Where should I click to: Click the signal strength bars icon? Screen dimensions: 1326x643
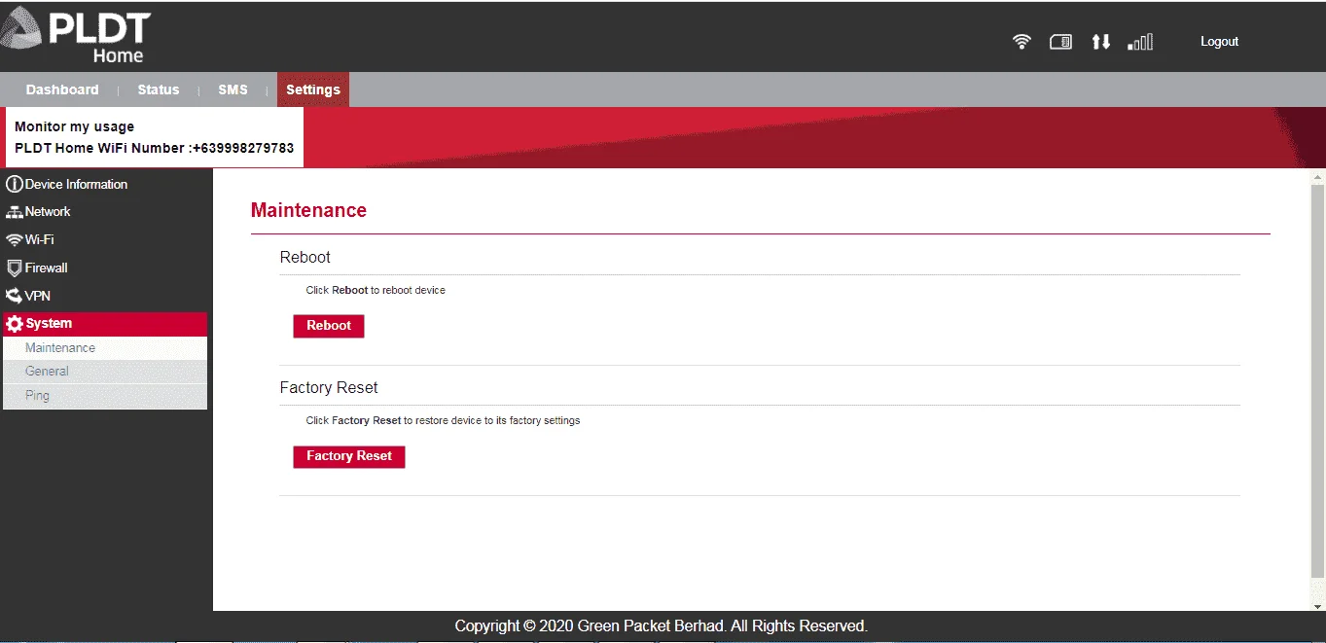1140,42
